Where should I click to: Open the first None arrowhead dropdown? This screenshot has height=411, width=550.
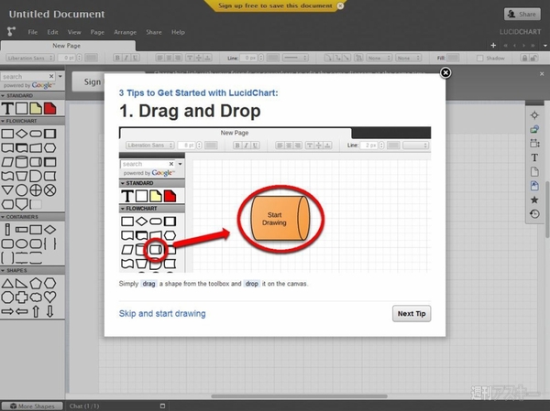click(379, 58)
